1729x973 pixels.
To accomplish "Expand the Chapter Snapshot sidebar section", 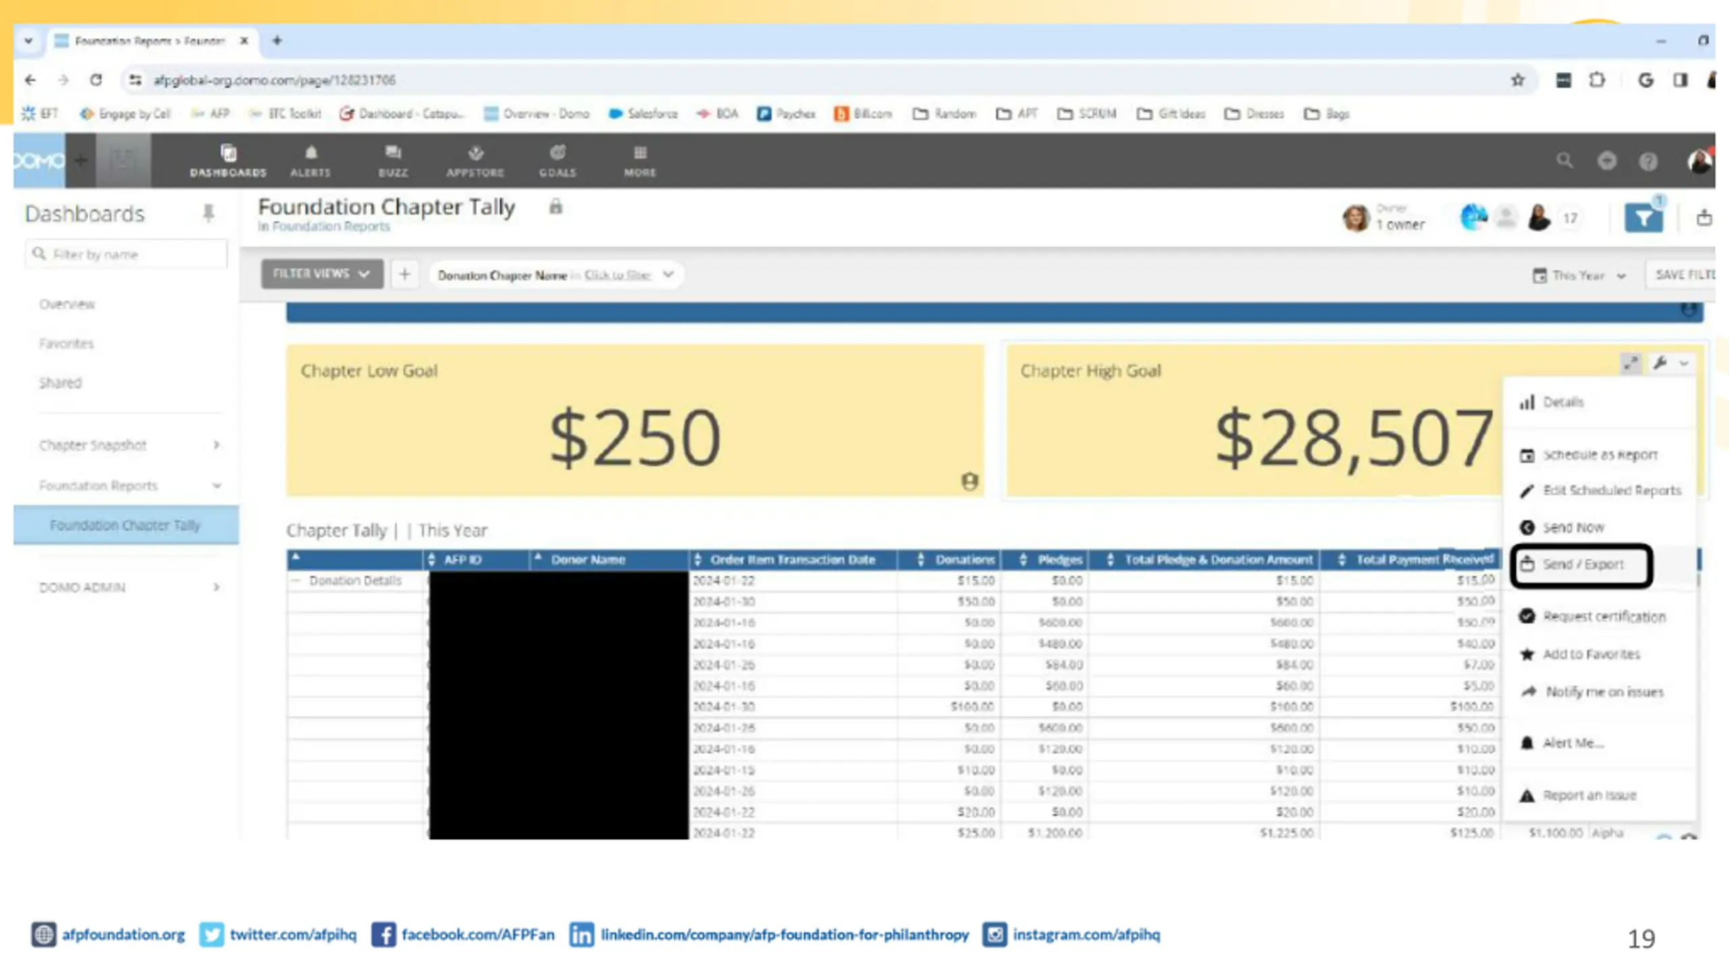I will point(130,445).
